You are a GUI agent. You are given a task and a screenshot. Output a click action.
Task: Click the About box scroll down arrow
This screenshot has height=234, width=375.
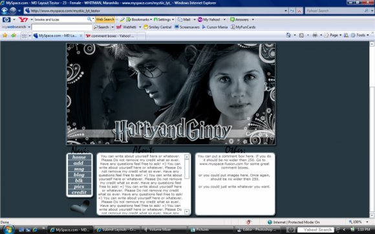coord(187,211)
